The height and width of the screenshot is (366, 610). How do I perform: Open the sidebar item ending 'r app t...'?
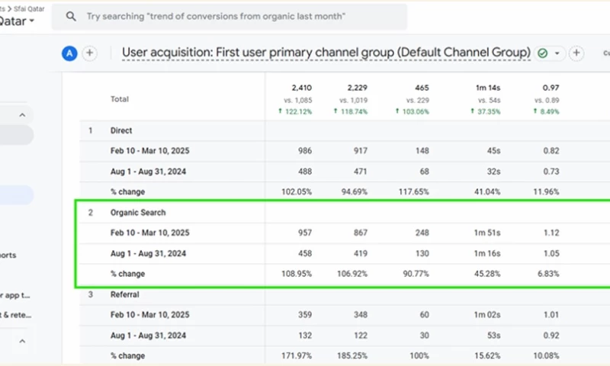tap(14, 295)
